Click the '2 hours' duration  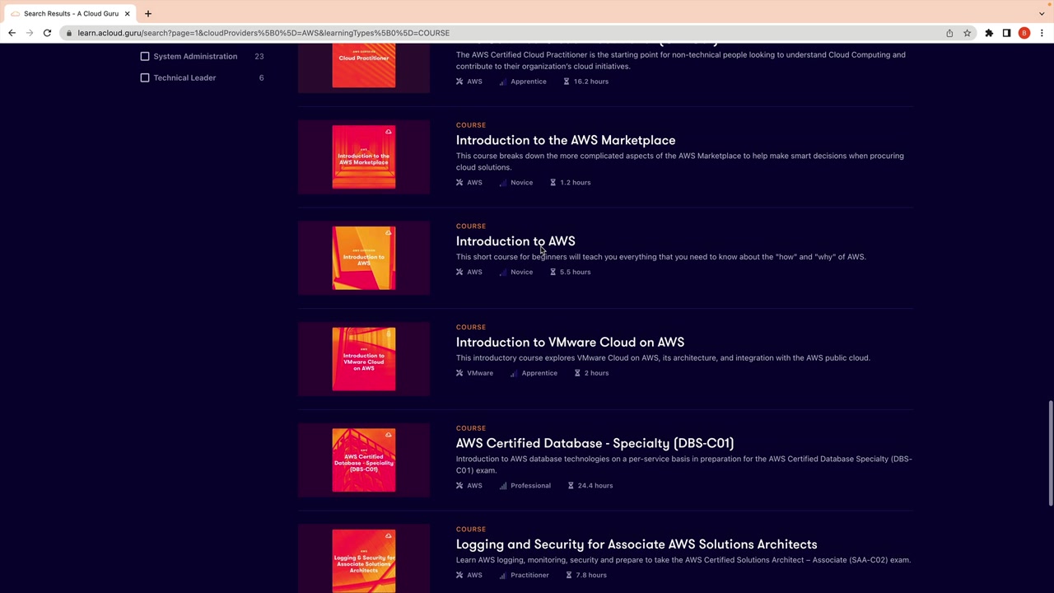point(596,373)
